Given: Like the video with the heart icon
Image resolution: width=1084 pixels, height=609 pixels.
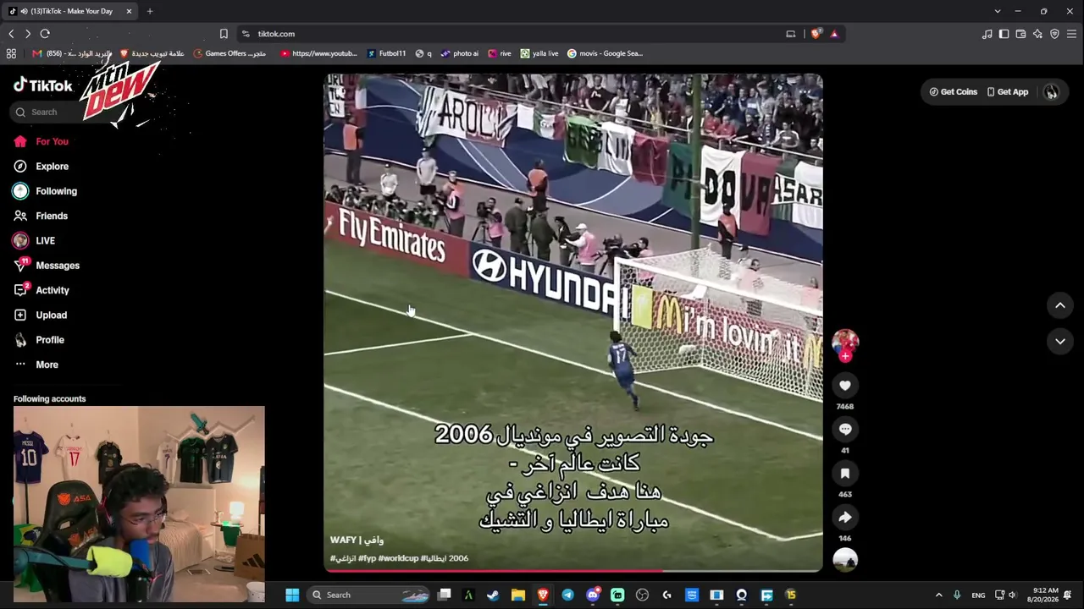Looking at the screenshot, I should pos(844,386).
